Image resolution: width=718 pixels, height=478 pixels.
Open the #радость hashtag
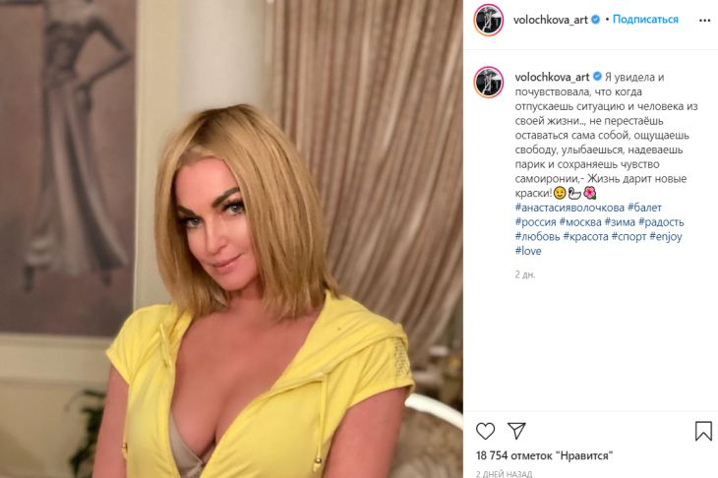click(x=661, y=222)
